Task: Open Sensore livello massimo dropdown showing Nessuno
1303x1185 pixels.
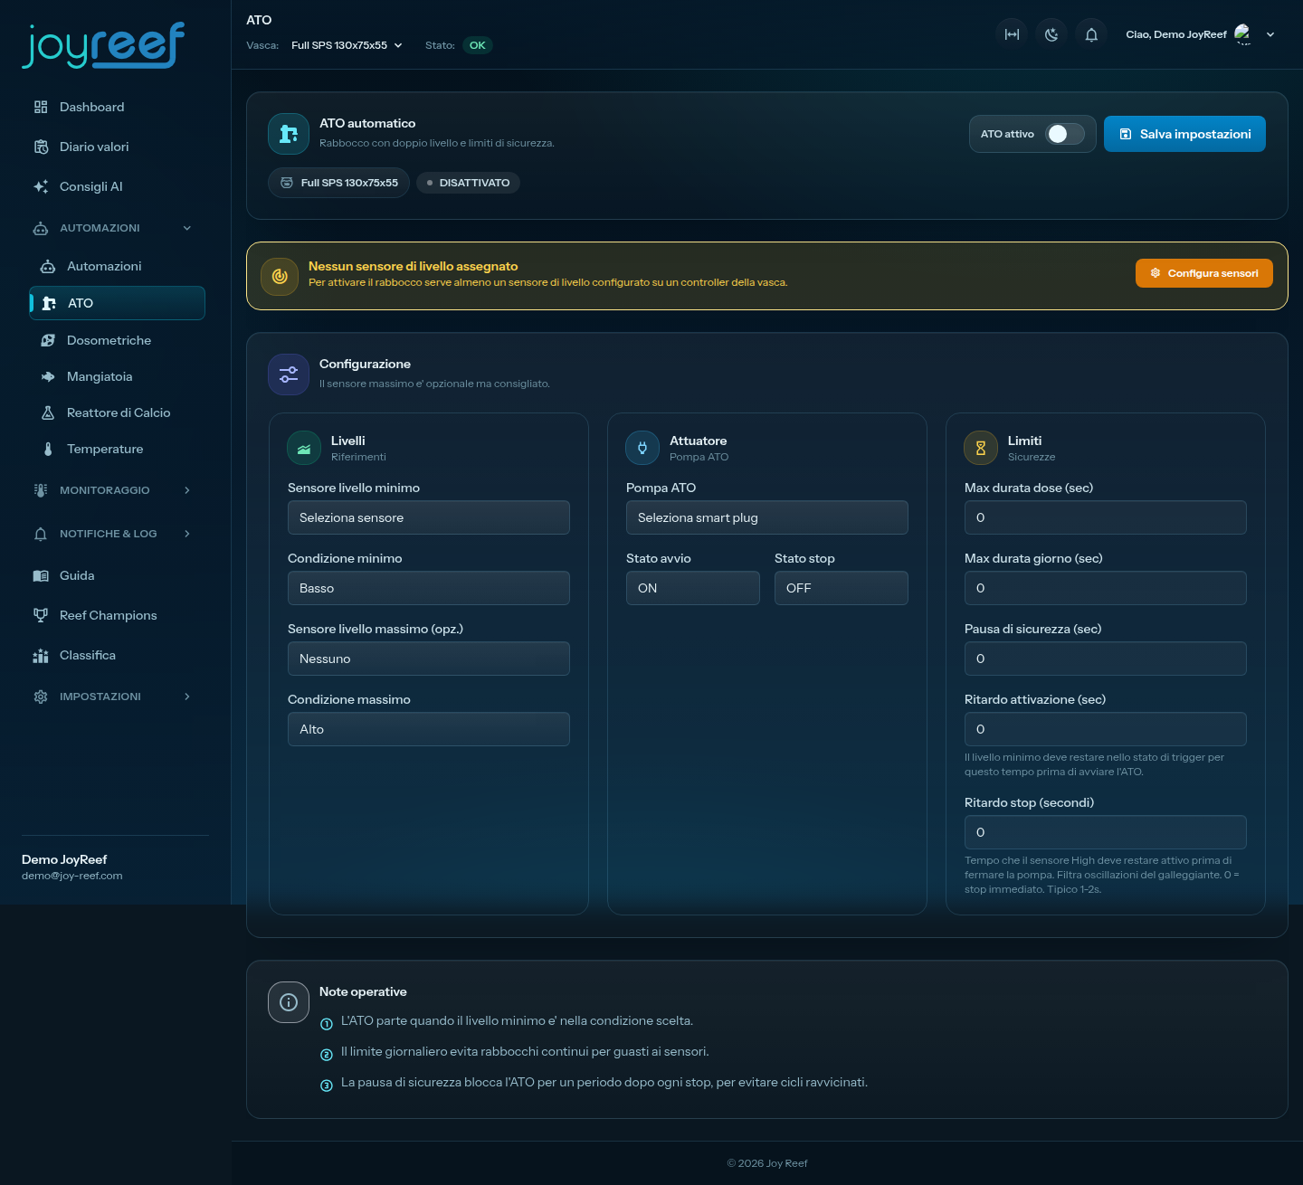Action: click(x=429, y=659)
